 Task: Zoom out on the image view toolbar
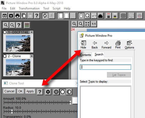tap(81, 24)
